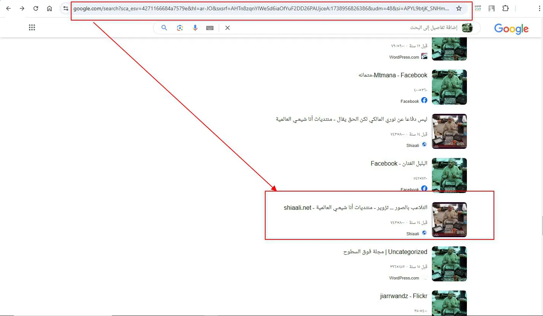Open Uncategorized | مجلة فوق السطوح result

coord(385,252)
